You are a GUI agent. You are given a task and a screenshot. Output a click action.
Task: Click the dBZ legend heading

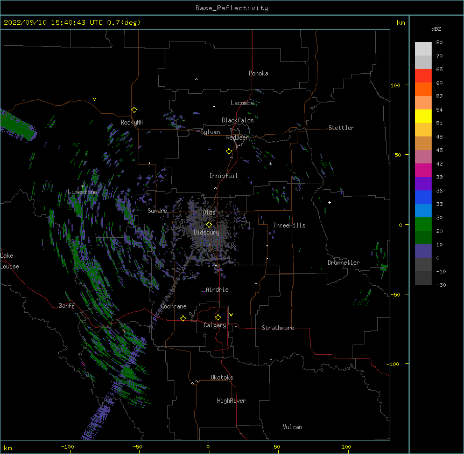coord(436,29)
